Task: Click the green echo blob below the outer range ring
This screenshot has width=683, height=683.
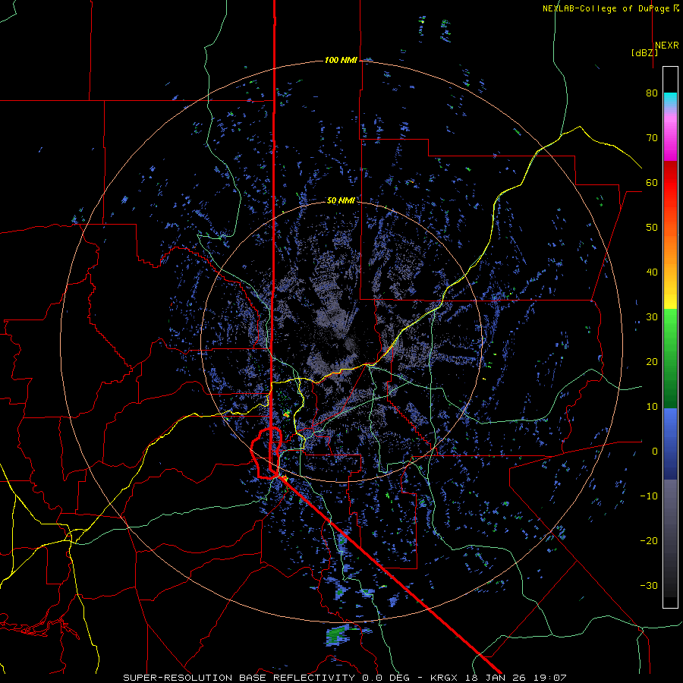Action: (338, 635)
